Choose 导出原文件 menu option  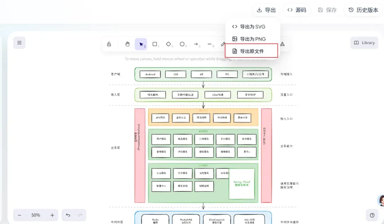pos(251,51)
